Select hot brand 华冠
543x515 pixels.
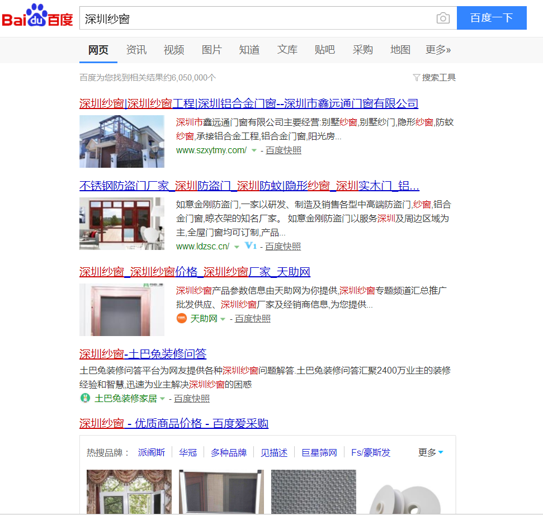tap(188, 453)
